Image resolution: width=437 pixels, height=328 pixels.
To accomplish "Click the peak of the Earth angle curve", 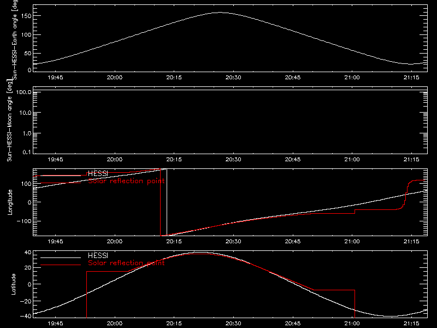I will 220,12.
